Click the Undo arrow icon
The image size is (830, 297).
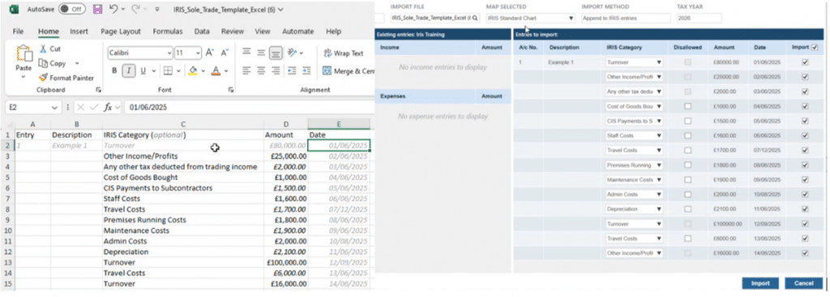coord(113,9)
